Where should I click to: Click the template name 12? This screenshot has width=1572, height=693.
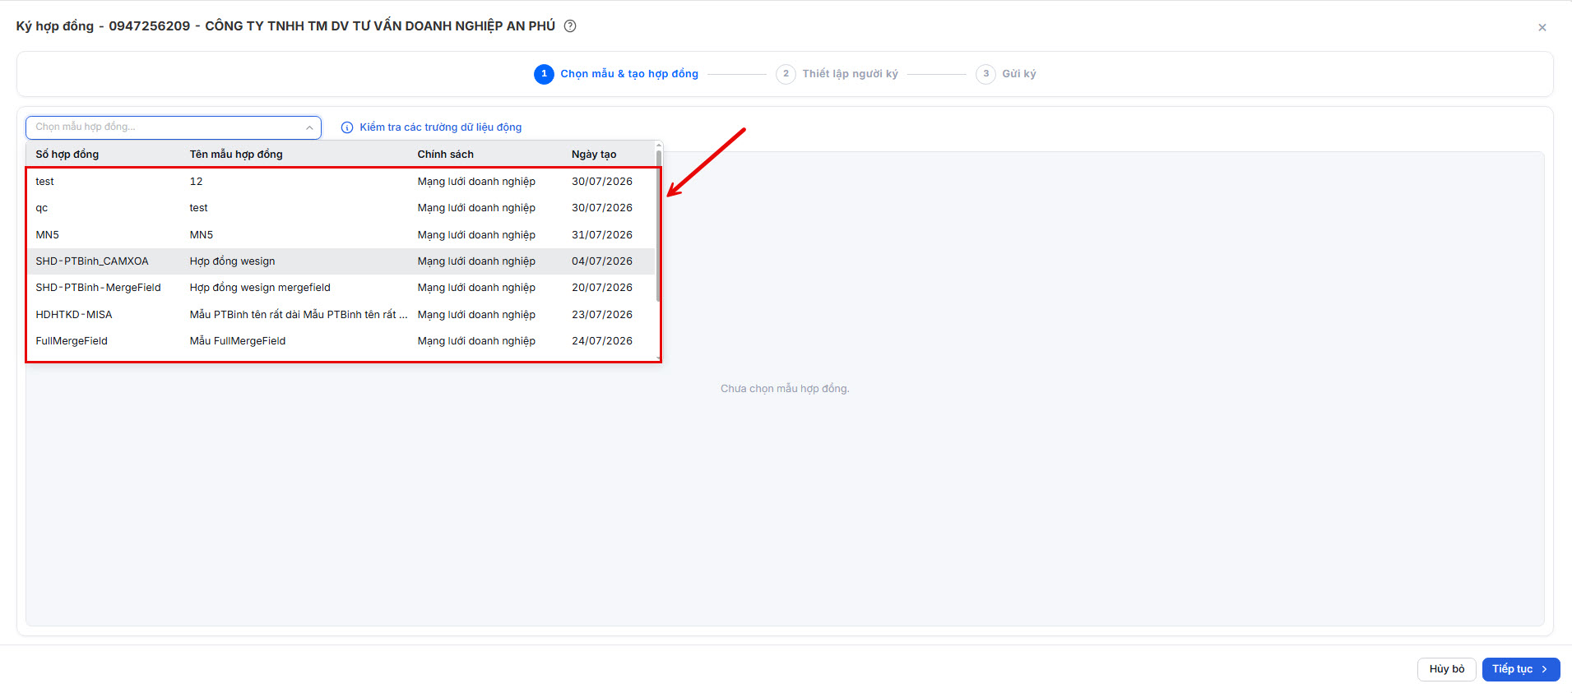(196, 182)
